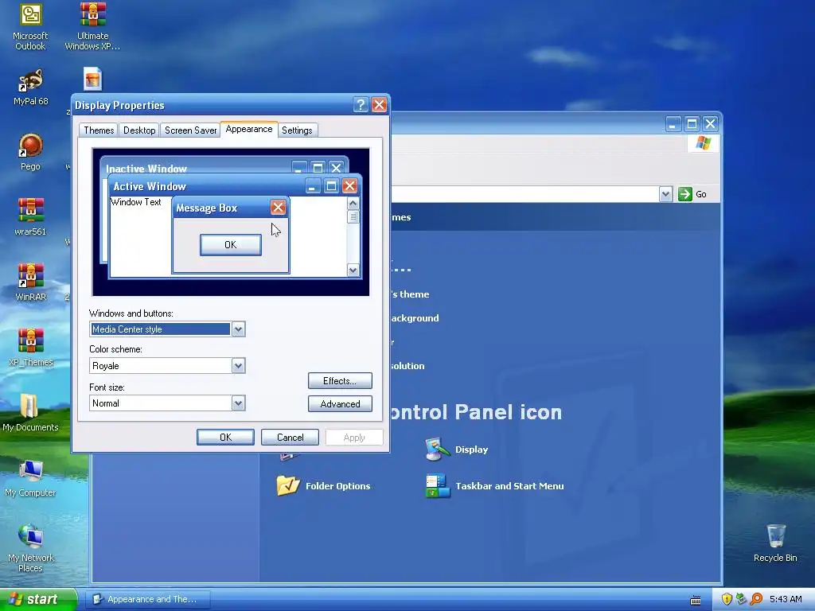
Task: Click the preview scrollbar up arrow
Action: 353,203
